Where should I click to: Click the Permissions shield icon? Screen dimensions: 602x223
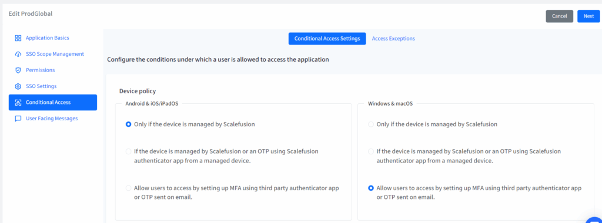point(18,70)
